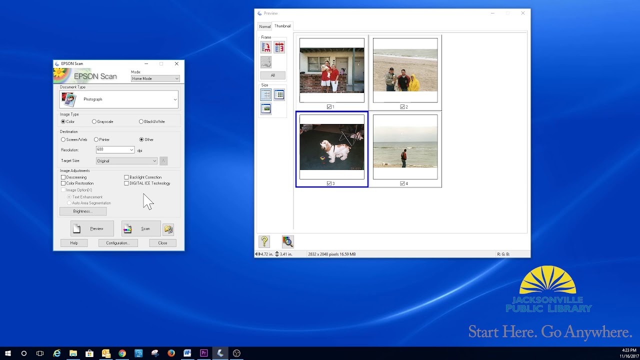Open File Save Settings folder icon
640x360 pixels.
tap(168, 229)
